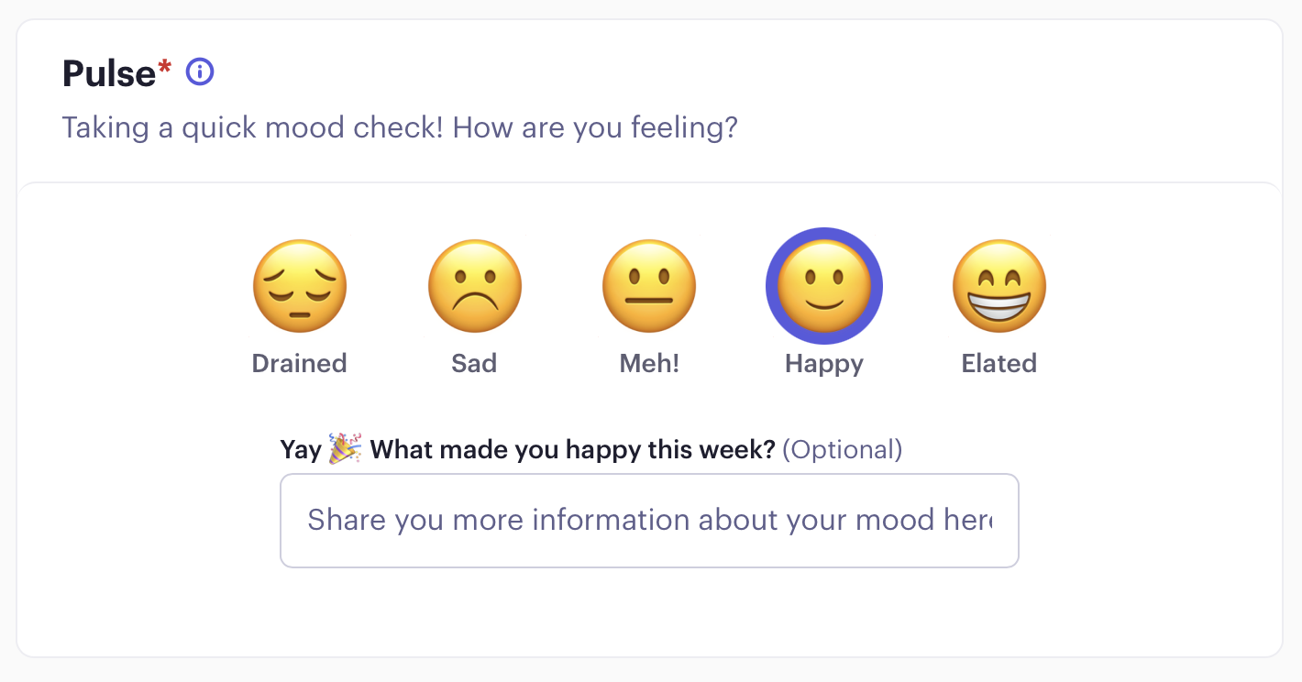Click the Meh! text label
Screen dimensions: 1302x682
pyautogui.click(x=649, y=363)
